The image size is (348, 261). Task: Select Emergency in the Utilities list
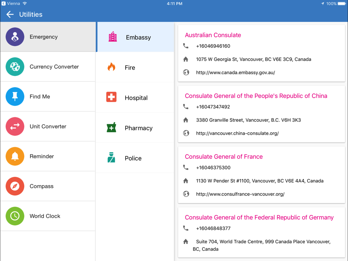48,37
